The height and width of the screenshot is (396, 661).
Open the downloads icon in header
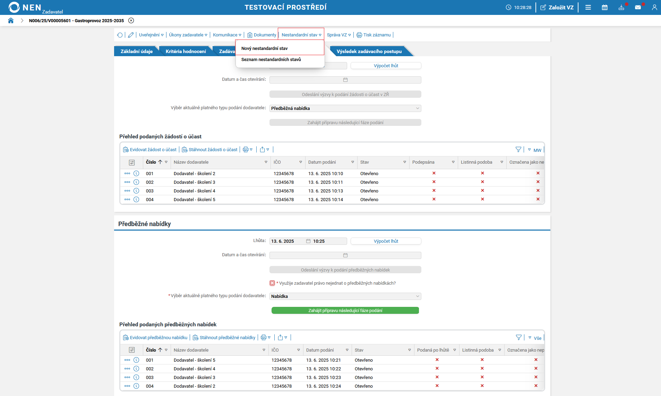point(621,7)
